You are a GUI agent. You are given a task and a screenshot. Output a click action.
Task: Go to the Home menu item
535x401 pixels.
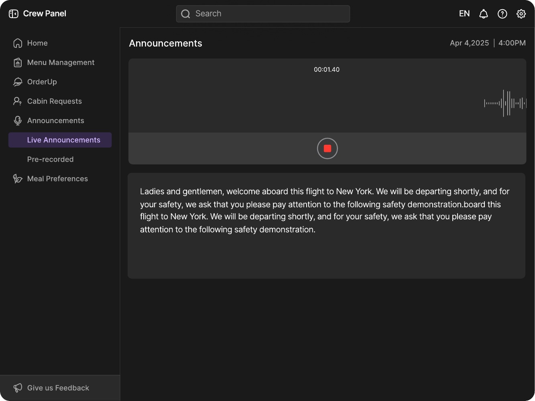[60, 43]
